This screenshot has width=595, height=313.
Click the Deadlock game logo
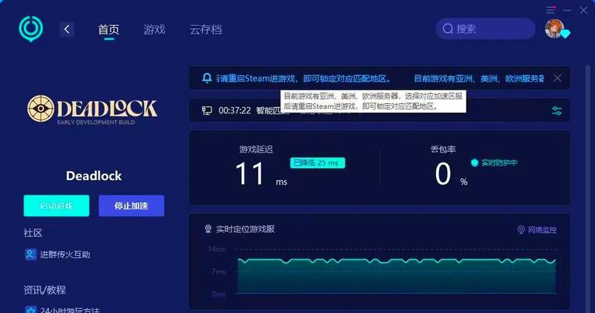click(92, 110)
